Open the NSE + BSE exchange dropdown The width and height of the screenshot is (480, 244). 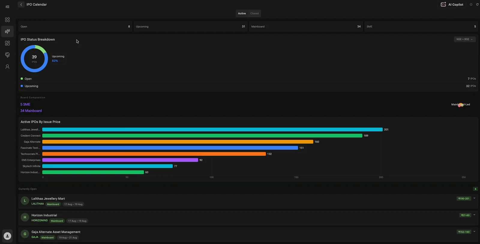coord(465,39)
